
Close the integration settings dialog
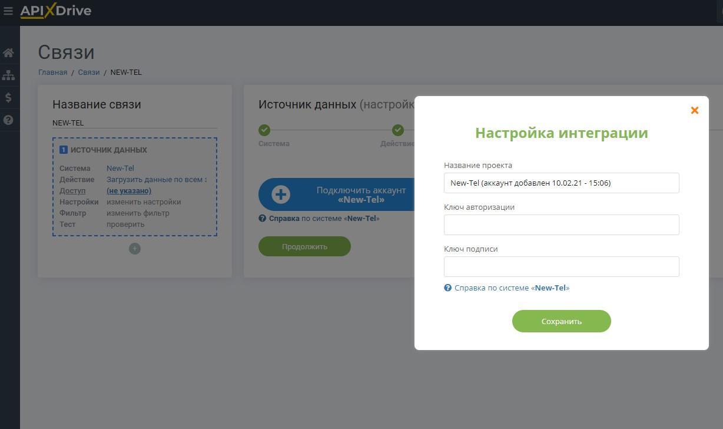[695, 110]
